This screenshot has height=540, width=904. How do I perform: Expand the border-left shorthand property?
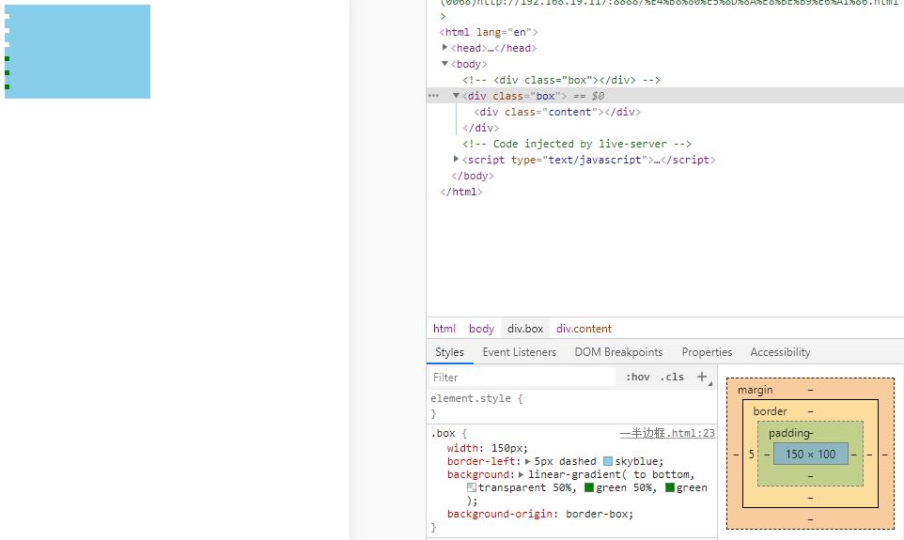coord(527,461)
